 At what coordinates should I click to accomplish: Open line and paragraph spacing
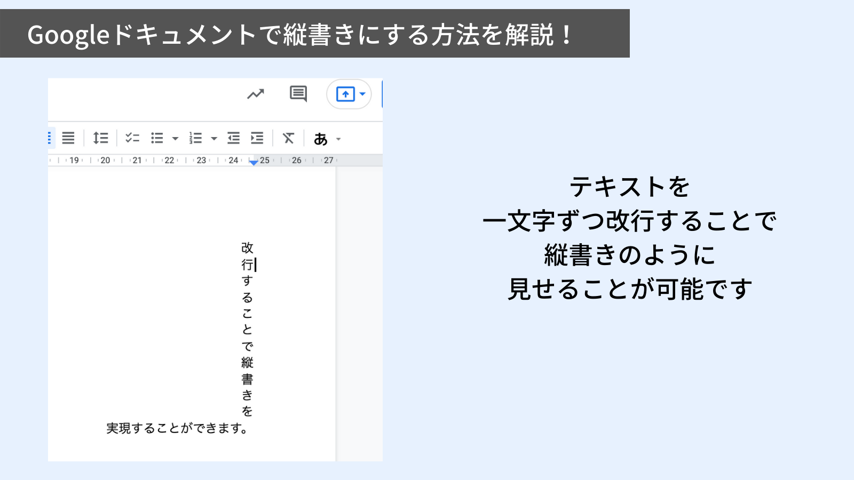100,138
